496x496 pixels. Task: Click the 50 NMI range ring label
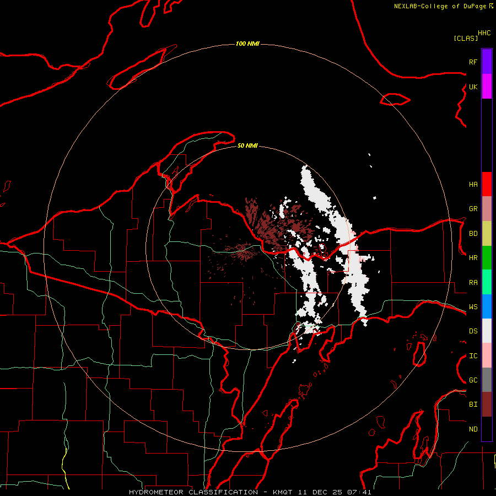(247, 145)
